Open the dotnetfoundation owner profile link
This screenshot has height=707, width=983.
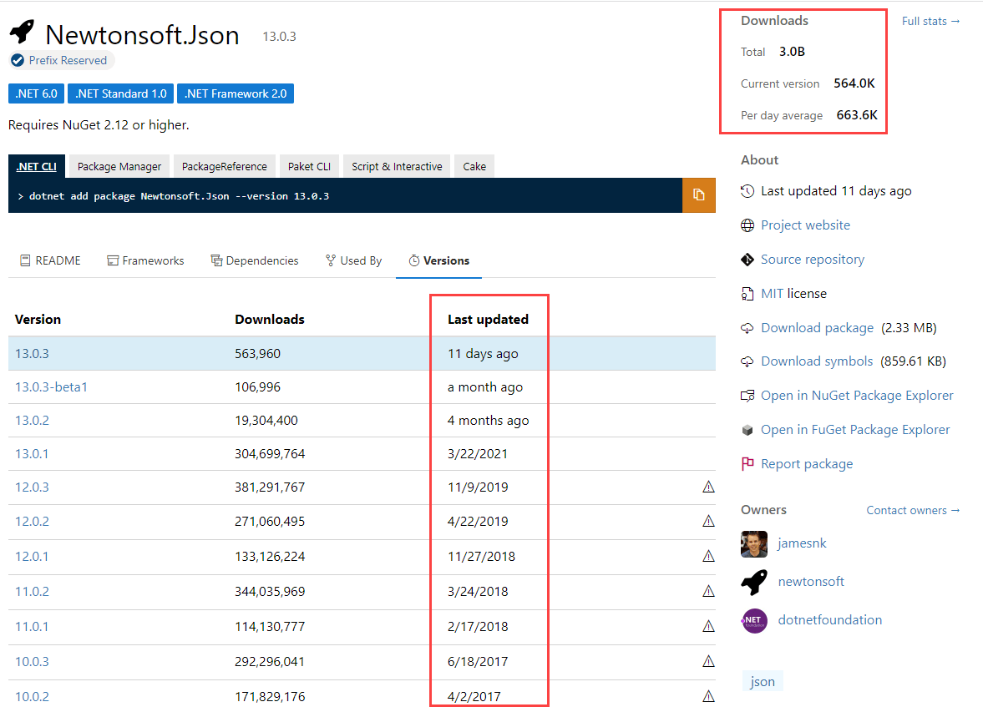click(x=830, y=620)
